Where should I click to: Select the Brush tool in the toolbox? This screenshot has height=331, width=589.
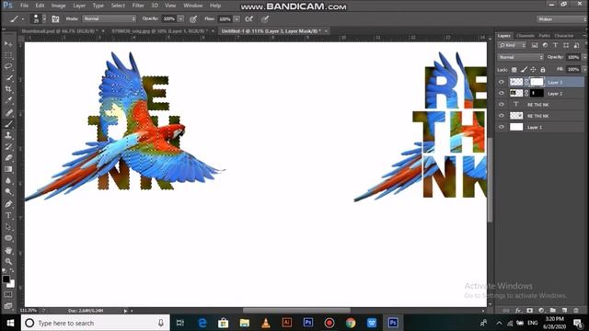pyautogui.click(x=8, y=124)
